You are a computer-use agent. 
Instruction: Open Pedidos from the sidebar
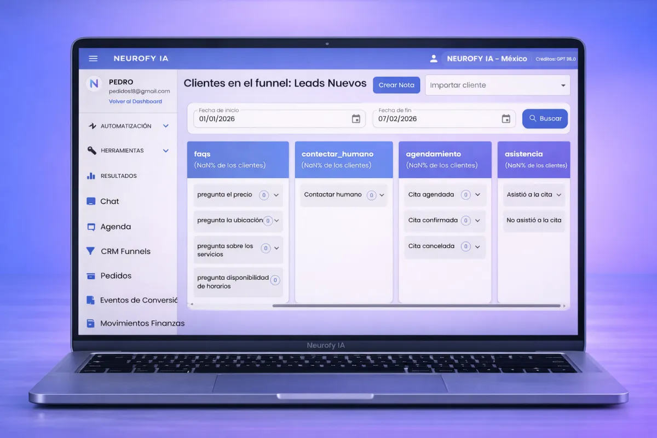(116, 276)
